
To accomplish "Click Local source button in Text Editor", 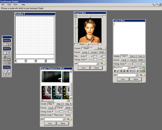I will [x=124, y=60].
